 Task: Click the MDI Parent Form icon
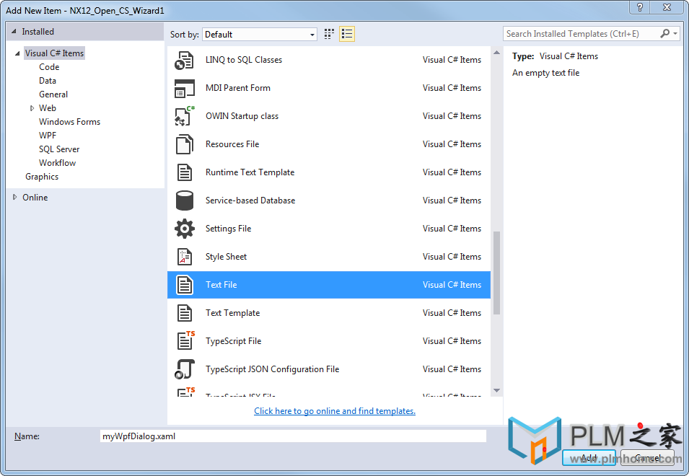click(184, 88)
